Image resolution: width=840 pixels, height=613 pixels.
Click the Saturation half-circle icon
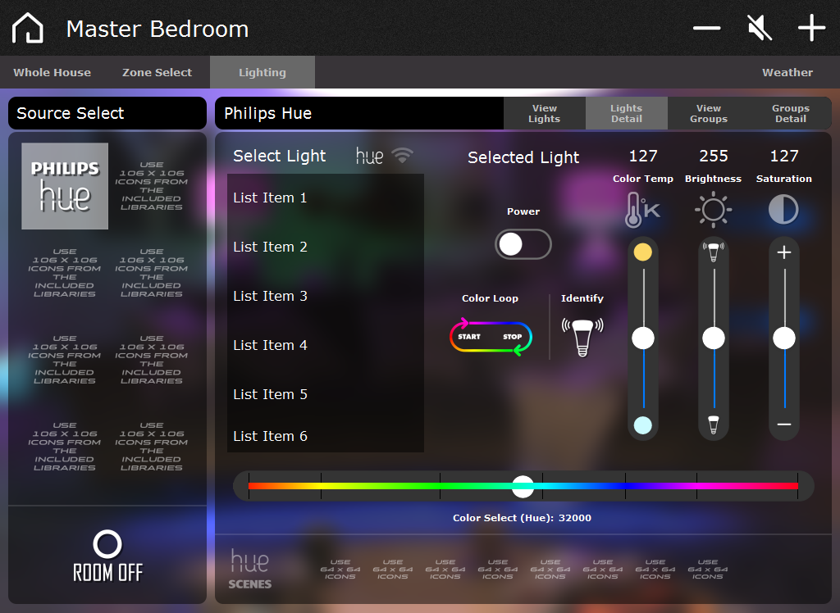783,209
